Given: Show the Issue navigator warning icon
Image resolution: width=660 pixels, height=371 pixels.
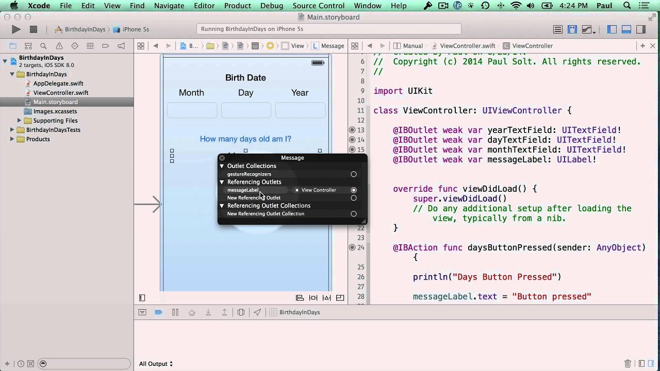Looking at the screenshot, I should pyautogui.click(x=59, y=46).
